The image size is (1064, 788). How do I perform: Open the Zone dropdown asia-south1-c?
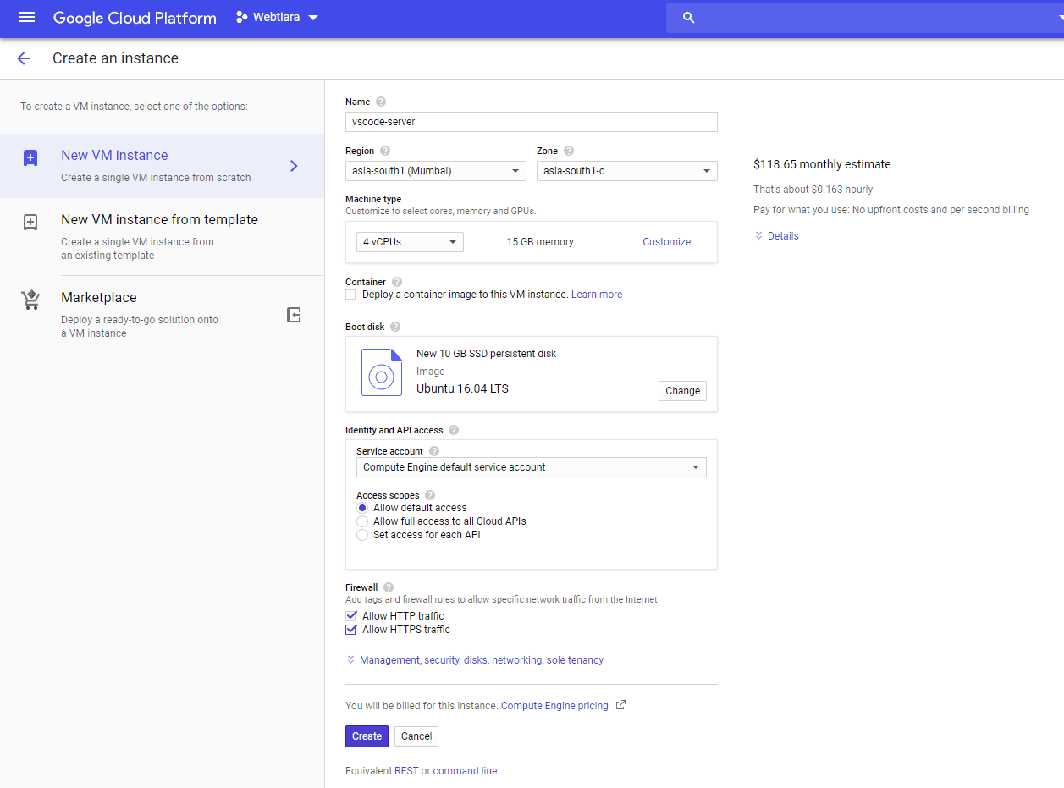pyautogui.click(x=627, y=171)
